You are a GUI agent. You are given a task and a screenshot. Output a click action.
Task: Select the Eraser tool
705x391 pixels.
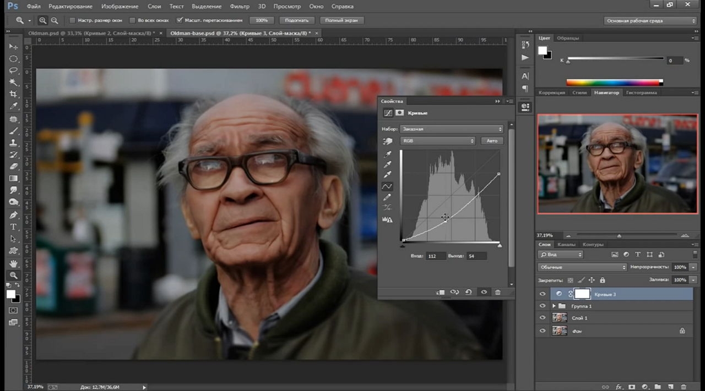(x=14, y=167)
